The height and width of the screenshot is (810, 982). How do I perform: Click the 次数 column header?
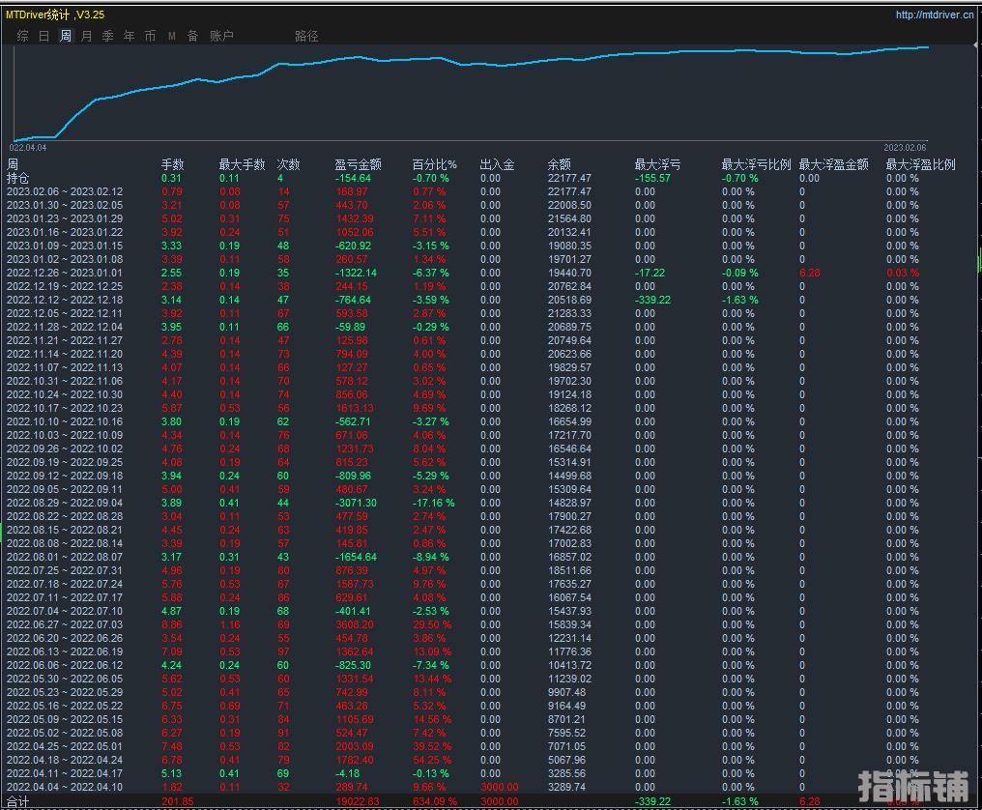288,164
